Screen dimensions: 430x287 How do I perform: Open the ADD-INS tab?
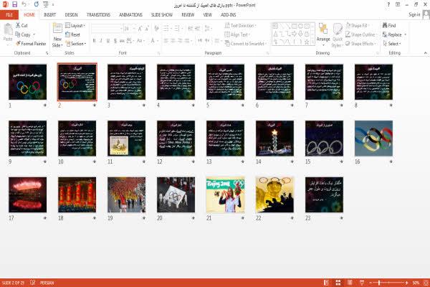pos(228,15)
